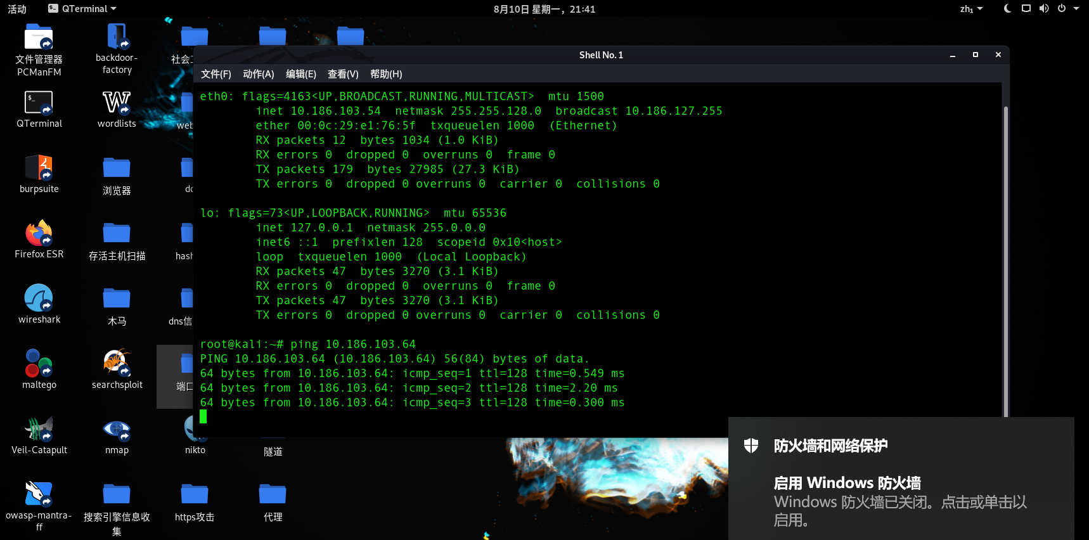This screenshot has height=540, width=1089.
Task: Open the 编辑(E) menu in terminal
Action: tap(301, 74)
